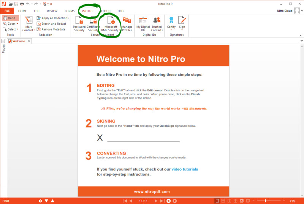The width and height of the screenshot is (304, 204).
Task: Switch to the REVIEW ribbon tab
Action: (x=52, y=11)
